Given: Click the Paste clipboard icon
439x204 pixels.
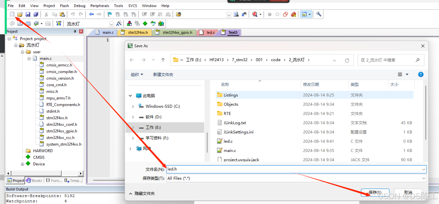Looking at the screenshot, I should point(62,14).
